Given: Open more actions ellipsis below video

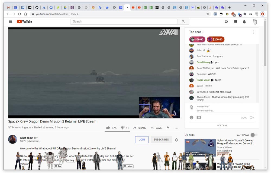Looking at the screenshot, I should pyautogui.click(x=176, y=128).
